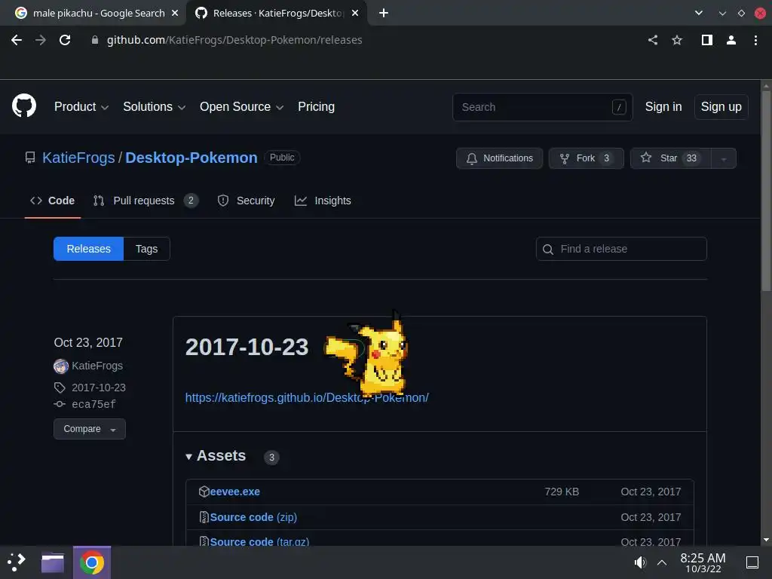Click the volume icon in the system tray
This screenshot has height=579, width=772.
pyautogui.click(x=639, y=562)
